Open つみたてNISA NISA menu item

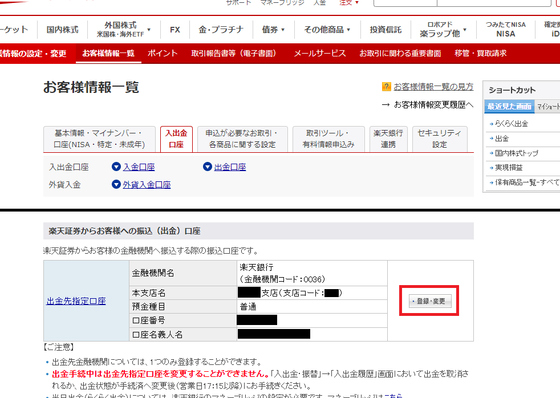point(506,30)
